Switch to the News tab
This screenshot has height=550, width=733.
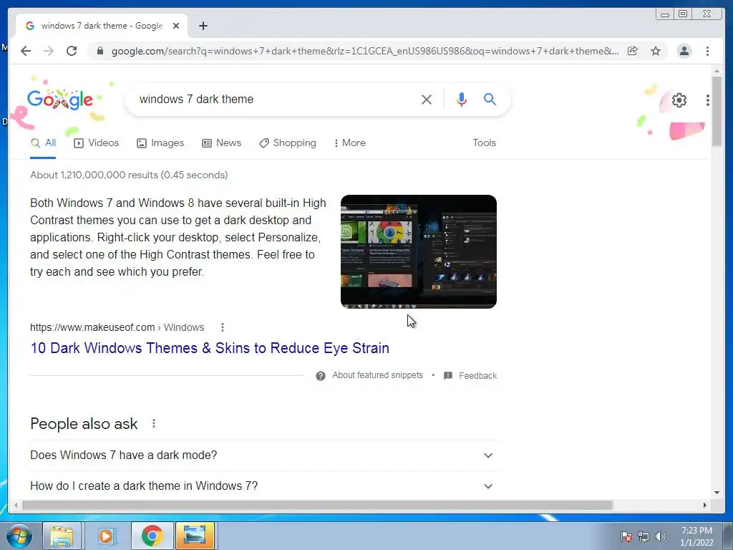[x=222, y=143]
